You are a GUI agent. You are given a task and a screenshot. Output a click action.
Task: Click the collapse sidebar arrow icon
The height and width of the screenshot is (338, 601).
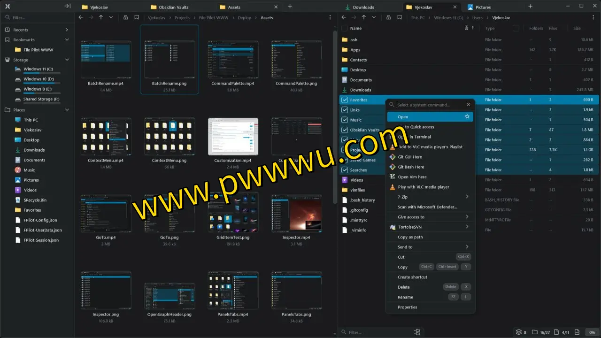(67, 6)
